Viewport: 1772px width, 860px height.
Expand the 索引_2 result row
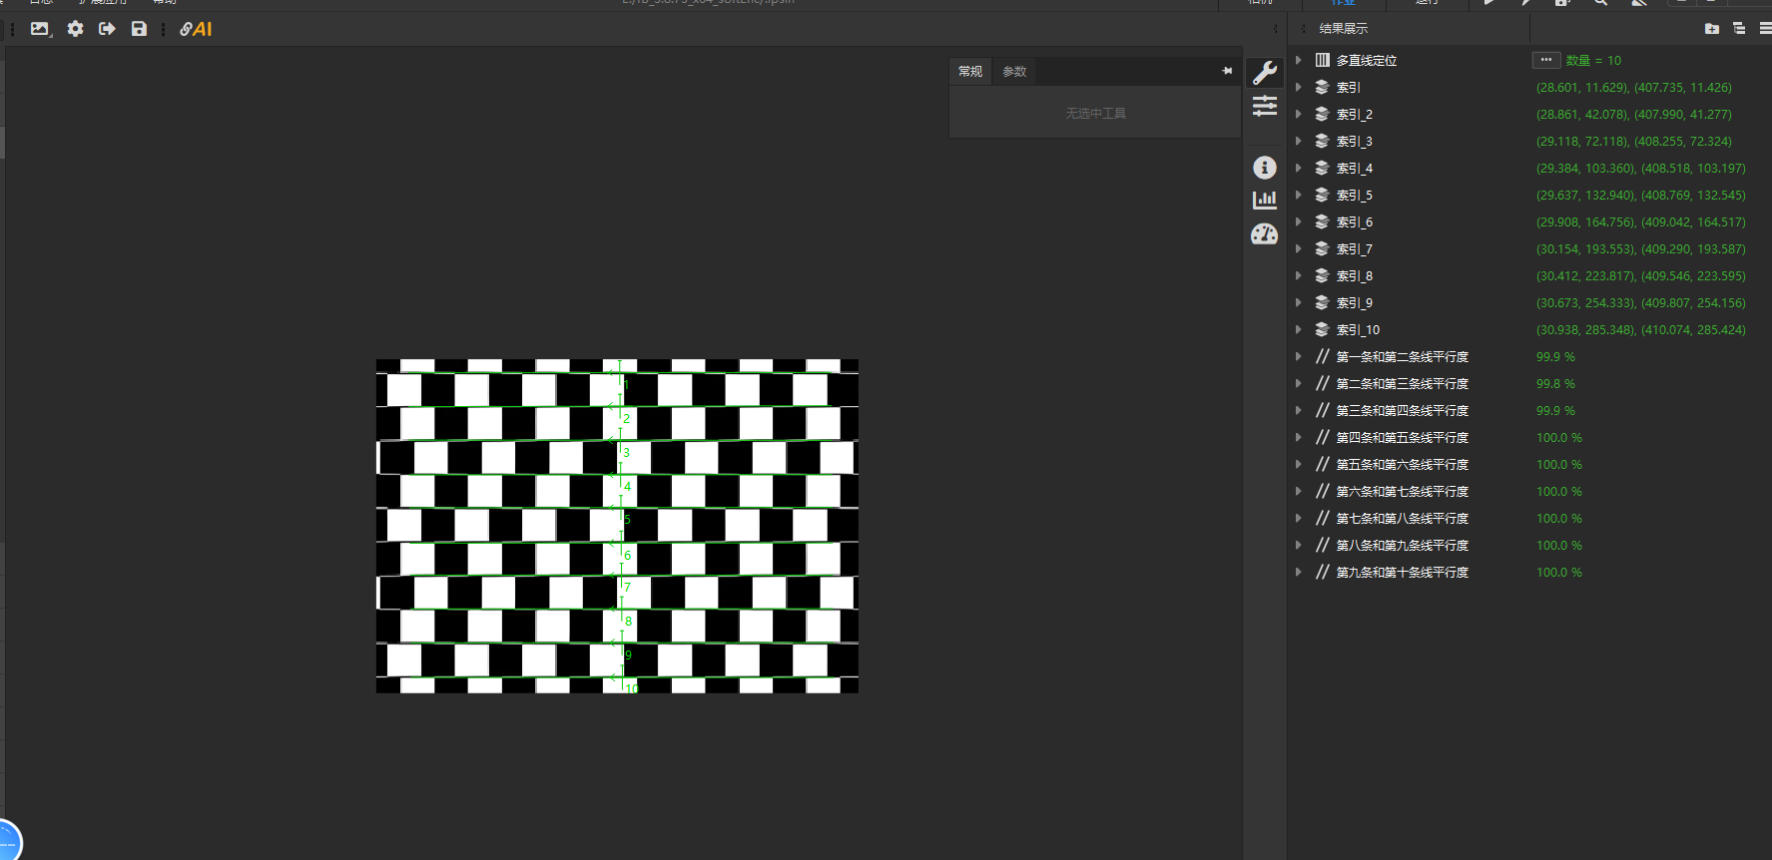(x=1298, y=114)
